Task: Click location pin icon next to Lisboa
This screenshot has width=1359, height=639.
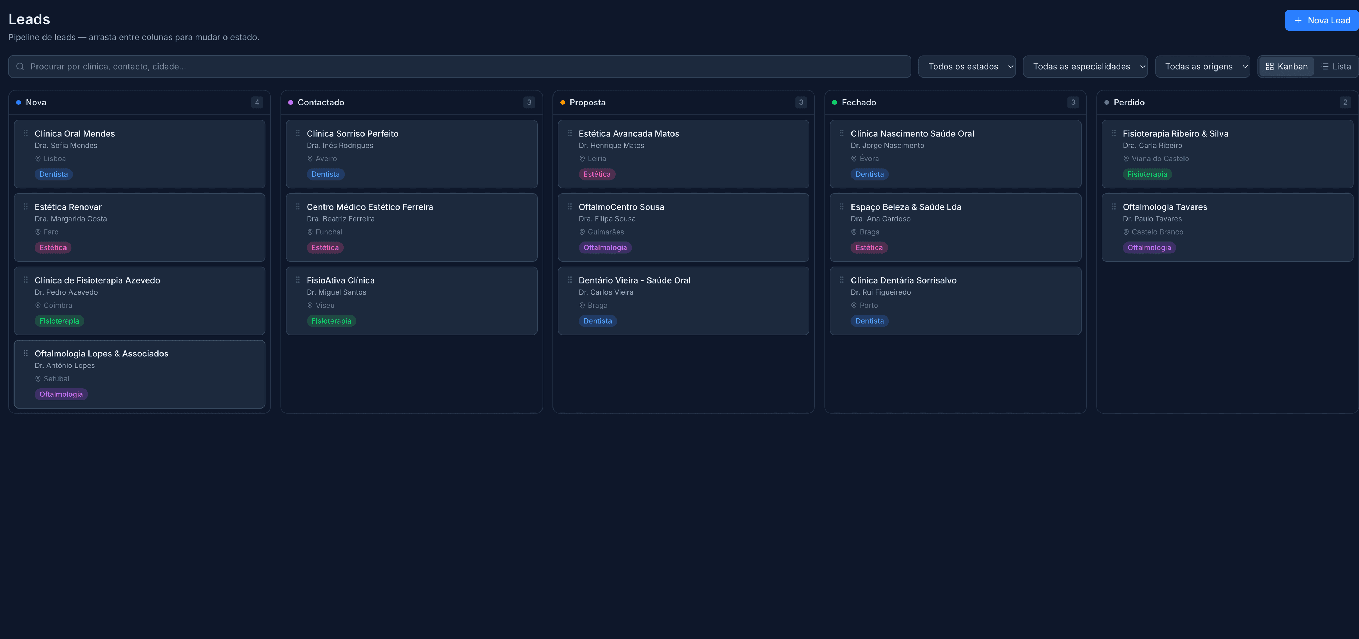Action: (x=38, y=159)
